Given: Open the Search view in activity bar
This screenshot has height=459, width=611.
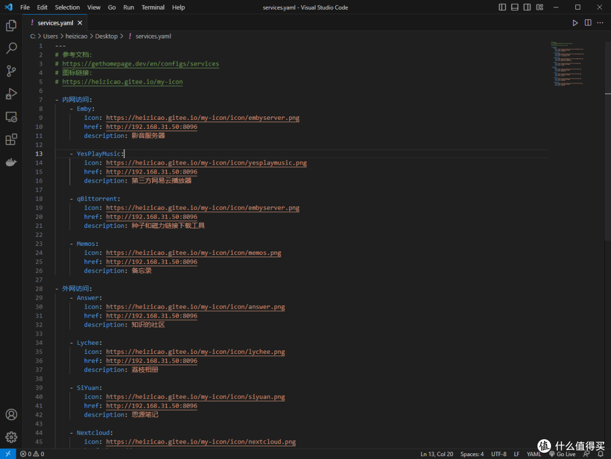Looking at the screenshot, I should 11,48.
